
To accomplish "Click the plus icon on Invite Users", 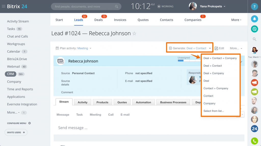I will pyautogui.click(x=24, y=132).
